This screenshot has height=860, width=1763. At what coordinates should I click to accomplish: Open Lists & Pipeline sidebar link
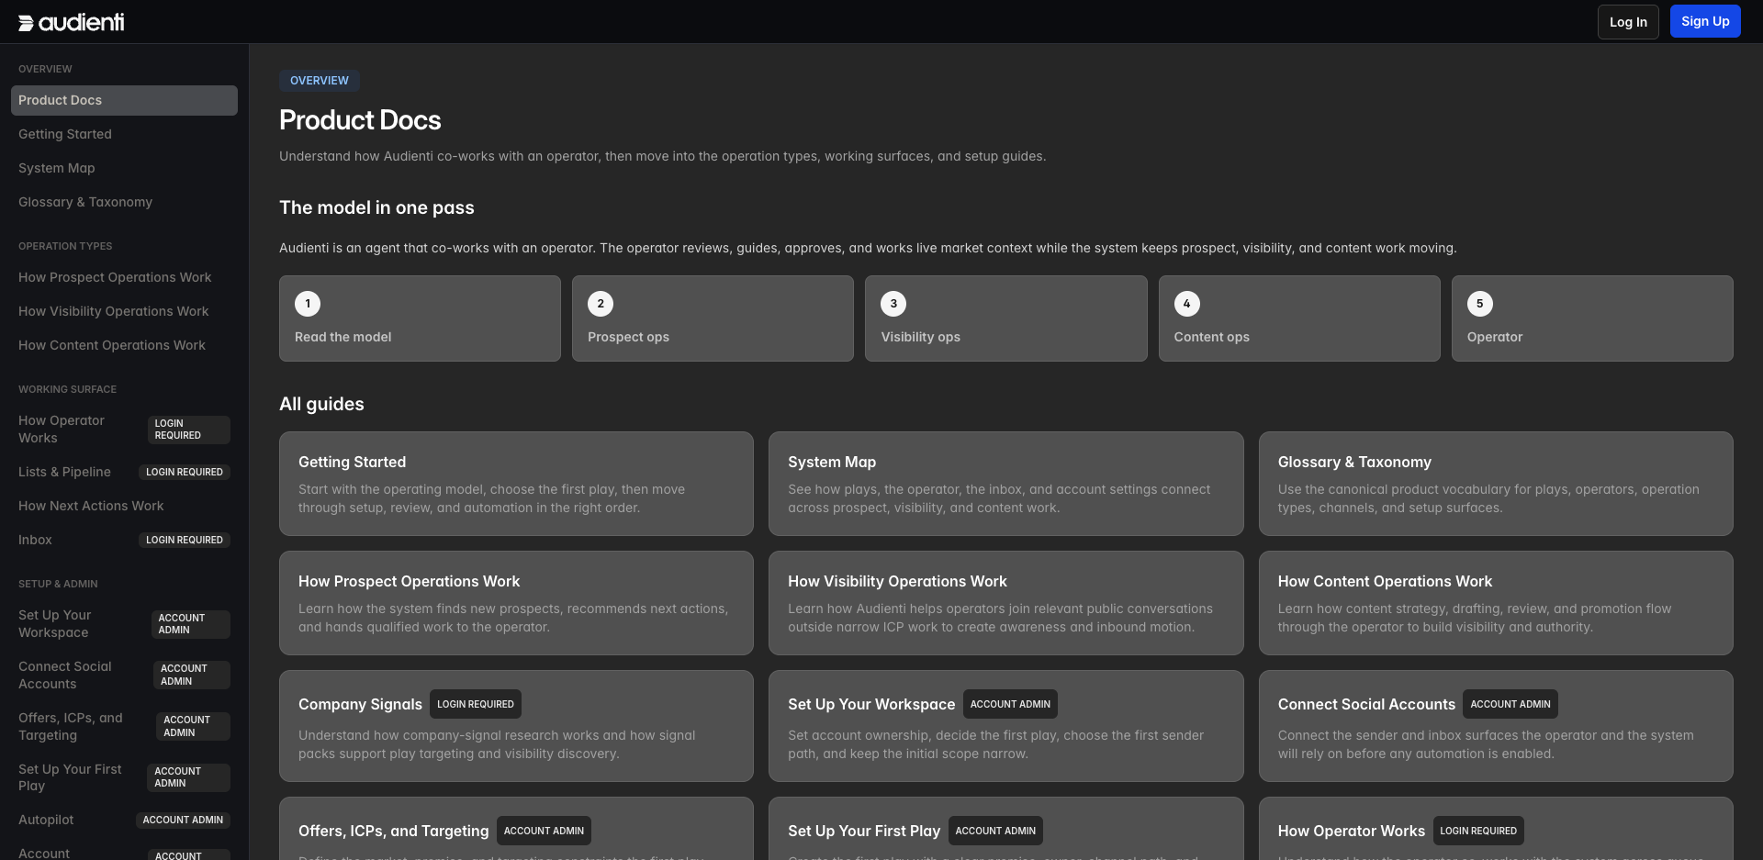pyautogui.click(x=124, y=472)
